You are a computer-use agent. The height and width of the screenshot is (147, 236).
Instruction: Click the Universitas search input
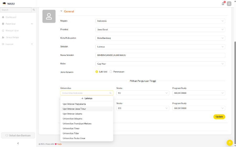(87, 93)
